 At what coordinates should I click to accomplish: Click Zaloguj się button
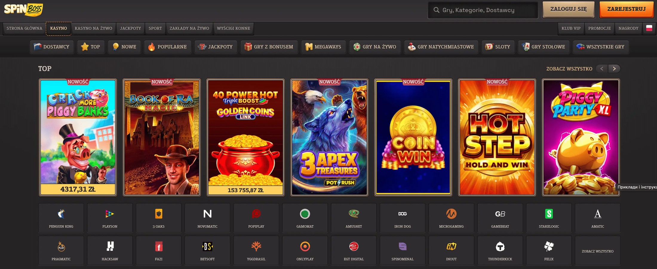568,9
